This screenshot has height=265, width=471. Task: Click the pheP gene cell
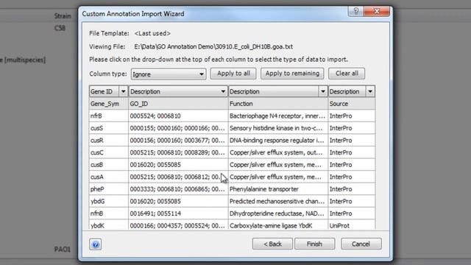pos(108,189)
